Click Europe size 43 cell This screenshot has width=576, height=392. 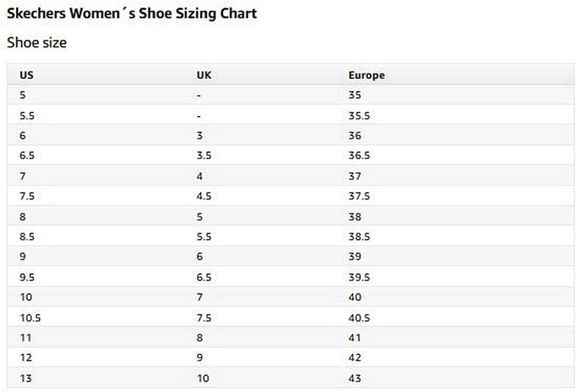coord(355,378)
